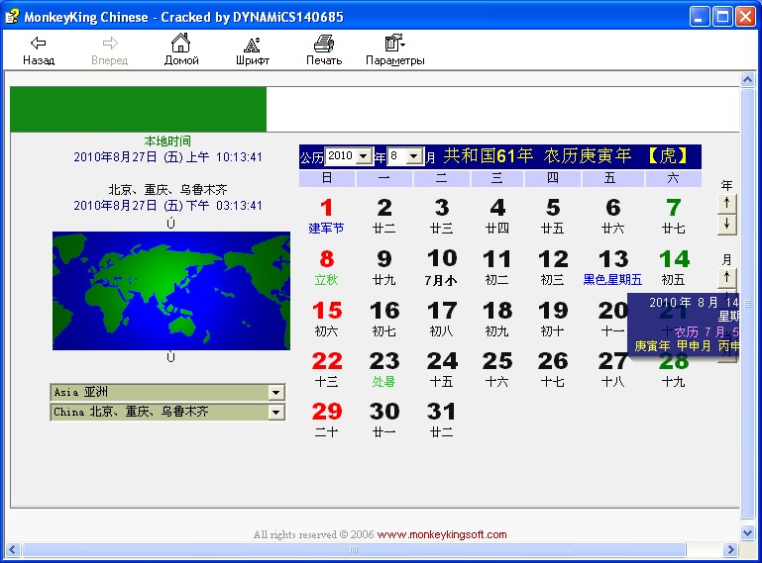Screen dimensions: 762x563
Task: Open the www.monkeykingsoft.com link
Action: [x=442, y=534]
